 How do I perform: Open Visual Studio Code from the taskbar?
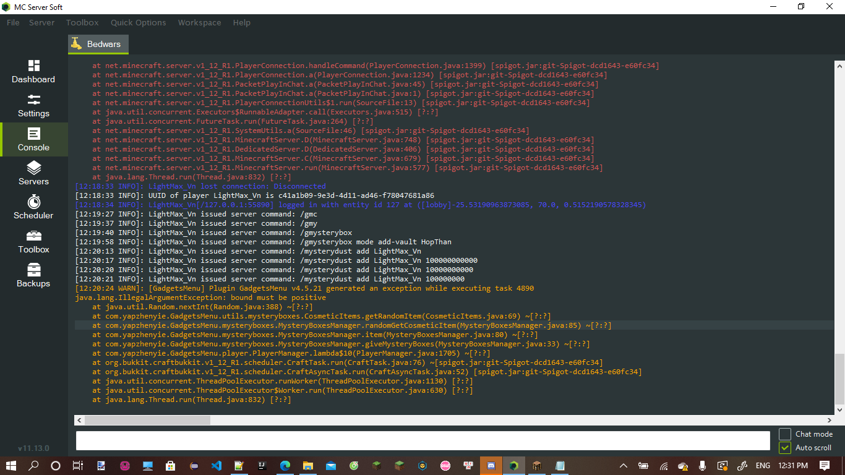(216, 465)
